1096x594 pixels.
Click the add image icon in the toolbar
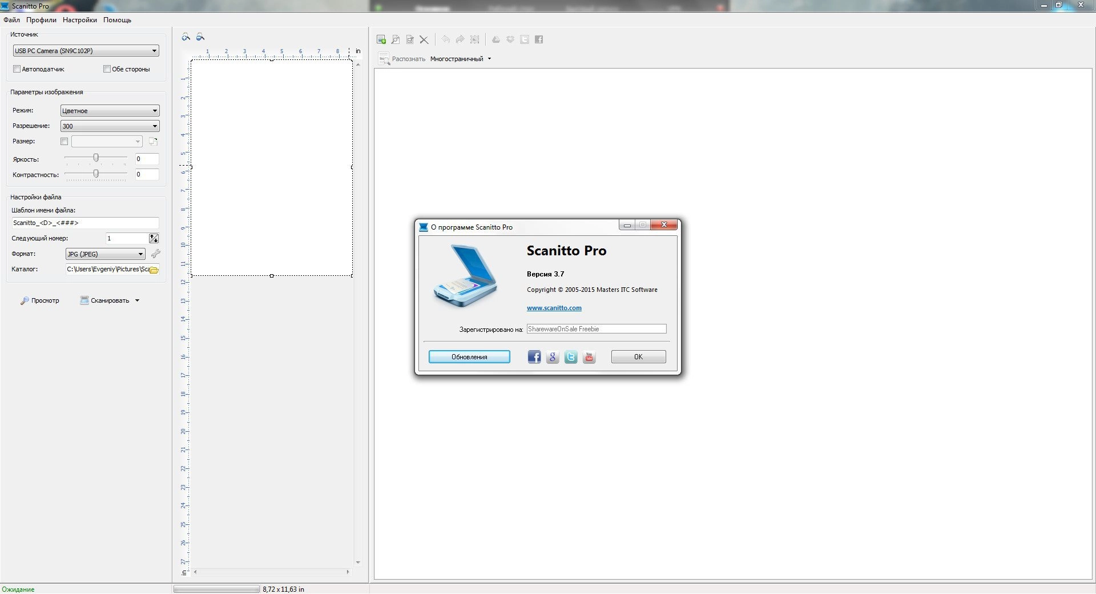[x=381, y=39]
